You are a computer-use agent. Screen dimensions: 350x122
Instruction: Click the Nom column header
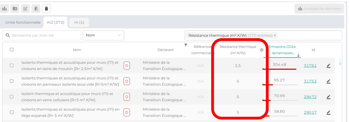(x=77, y=50)
